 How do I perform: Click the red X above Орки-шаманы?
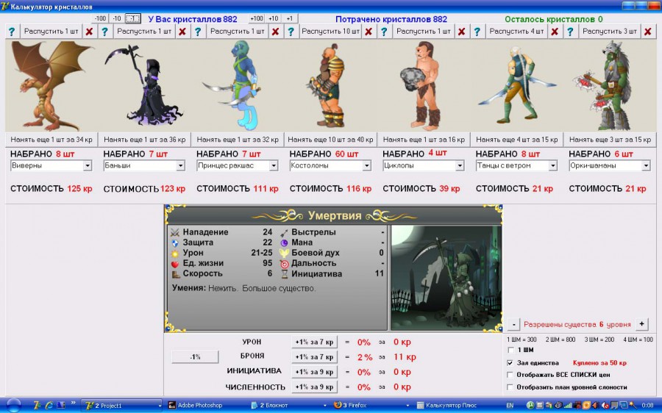[x=648, y=32]
